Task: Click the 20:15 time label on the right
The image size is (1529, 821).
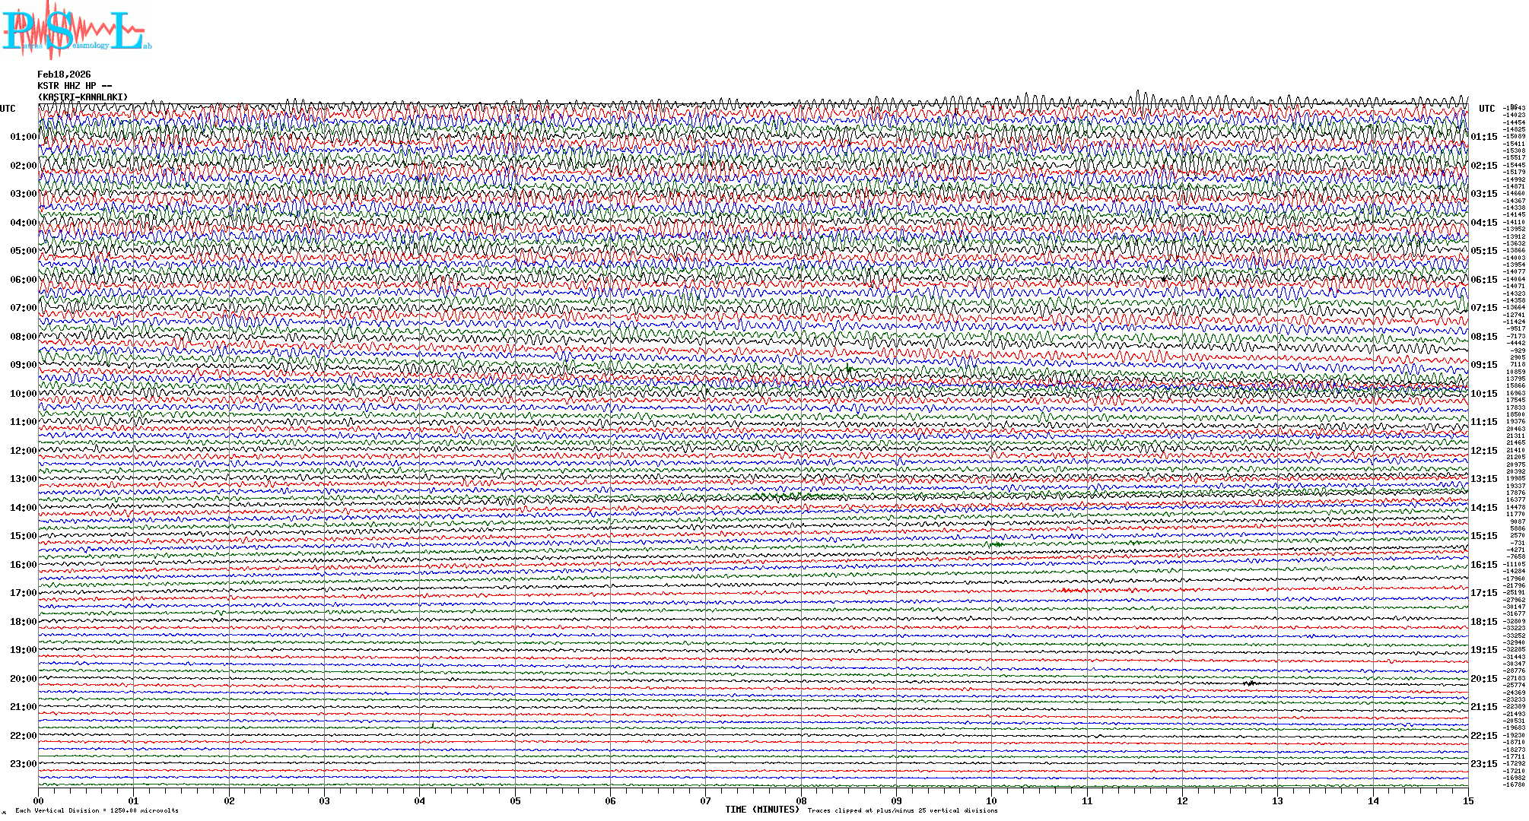Action: [x=1483, y=679]
